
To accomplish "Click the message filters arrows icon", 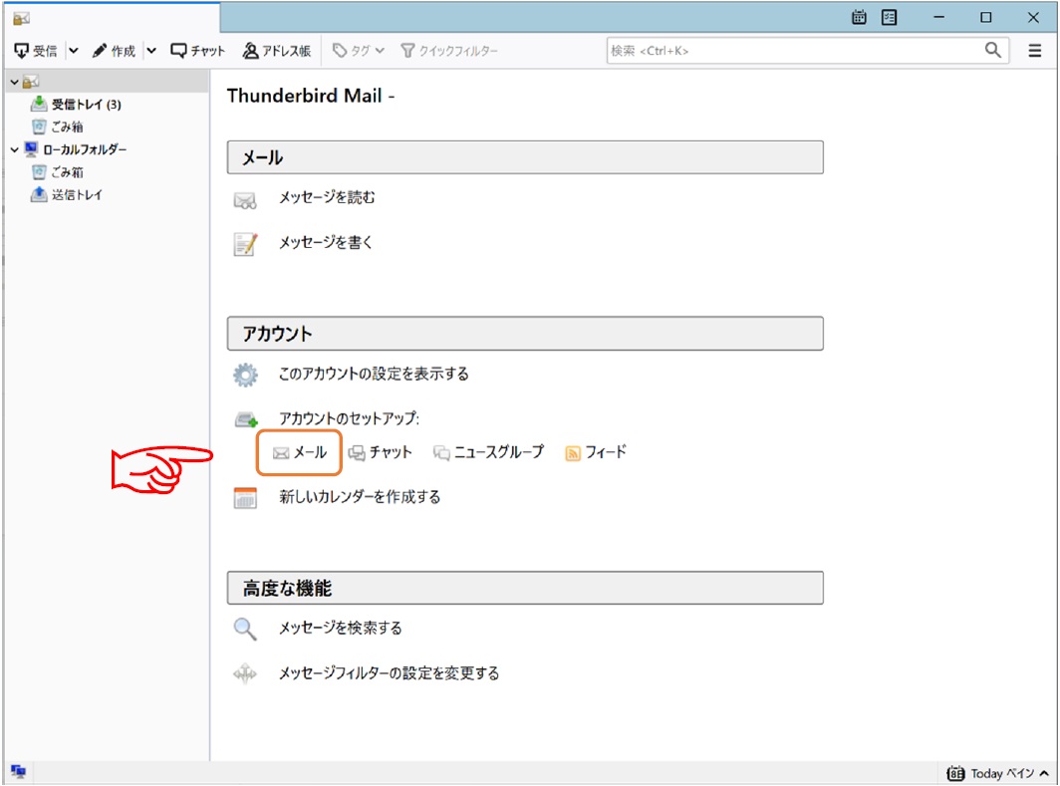I will click(x=245, y=673).
